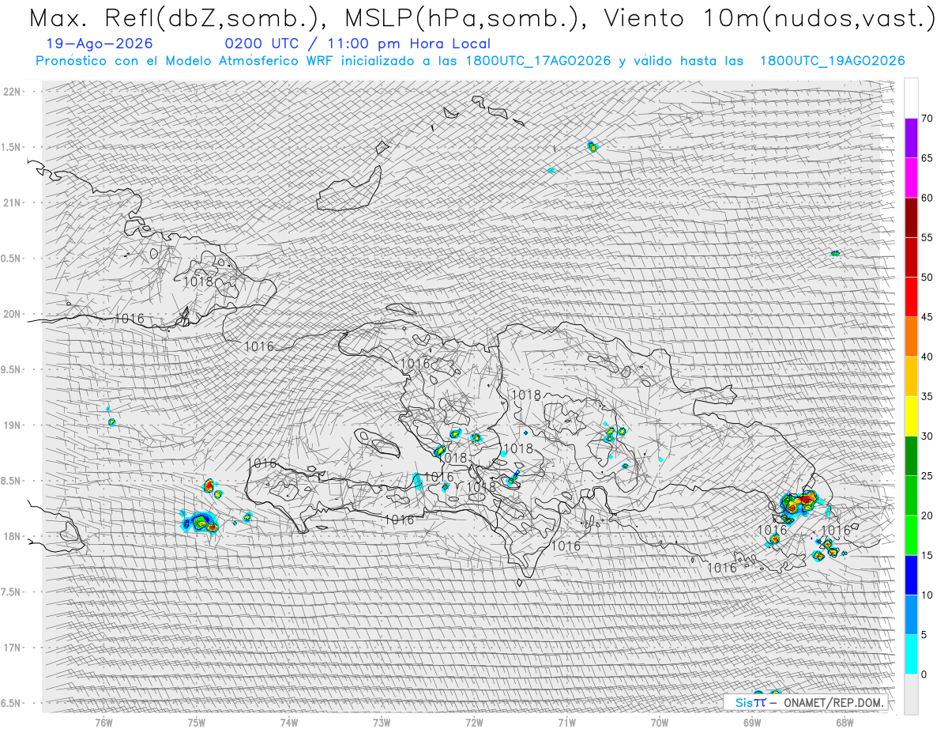Pick the cyan 0–5 dBZ colorbar segment
This screenshot has width=948, height=733.
[x=911, y=654]
